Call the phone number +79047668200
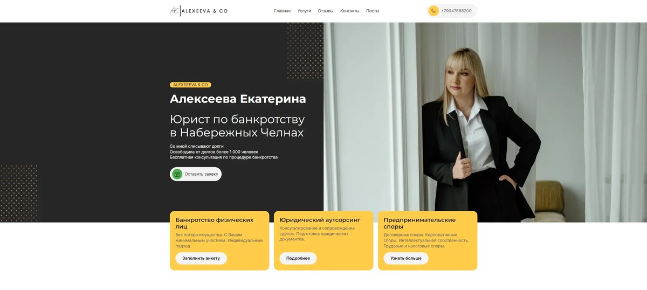The width and height of the screenshot is (647, 290). click(x=456, y=11)
